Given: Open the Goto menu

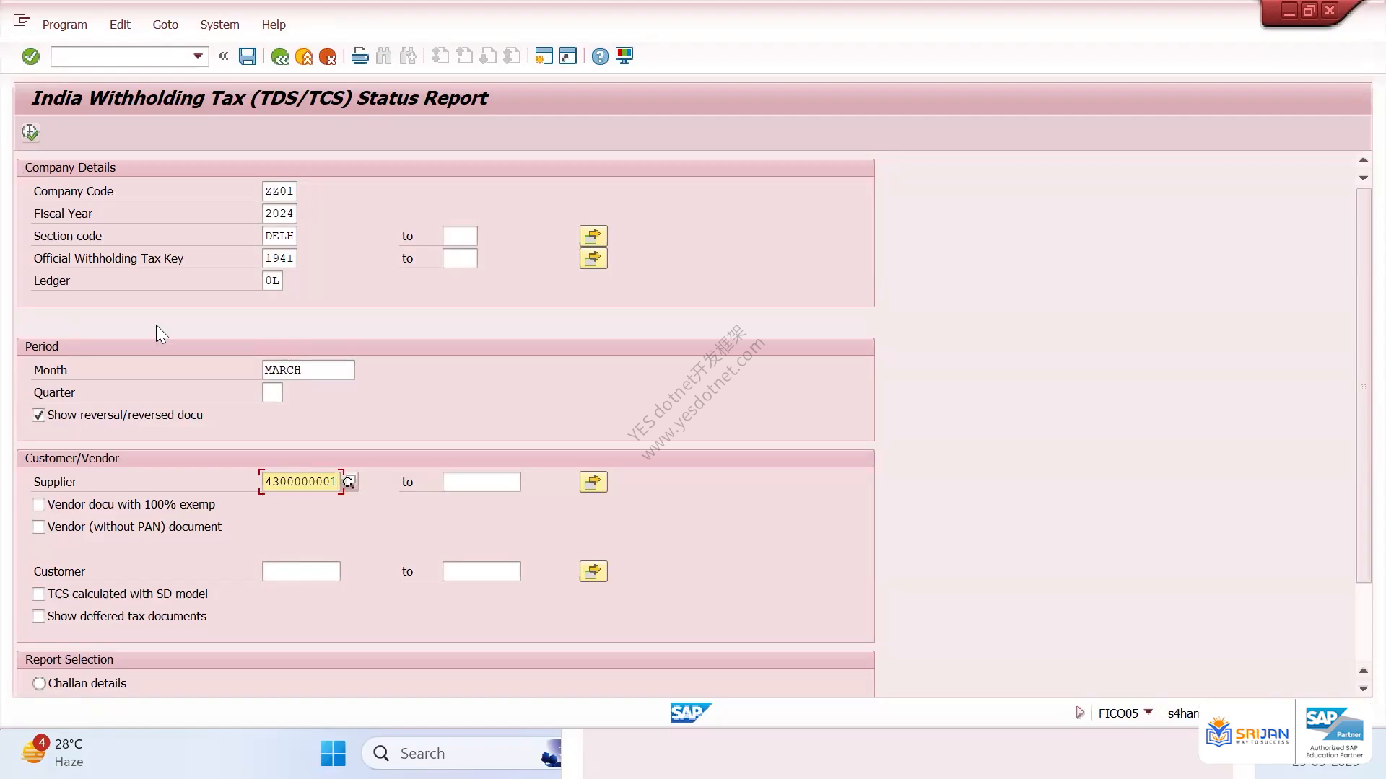Looking at the screenshot, I should 165,25.
